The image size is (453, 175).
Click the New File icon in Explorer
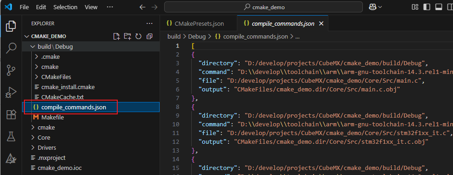(116, 36)
